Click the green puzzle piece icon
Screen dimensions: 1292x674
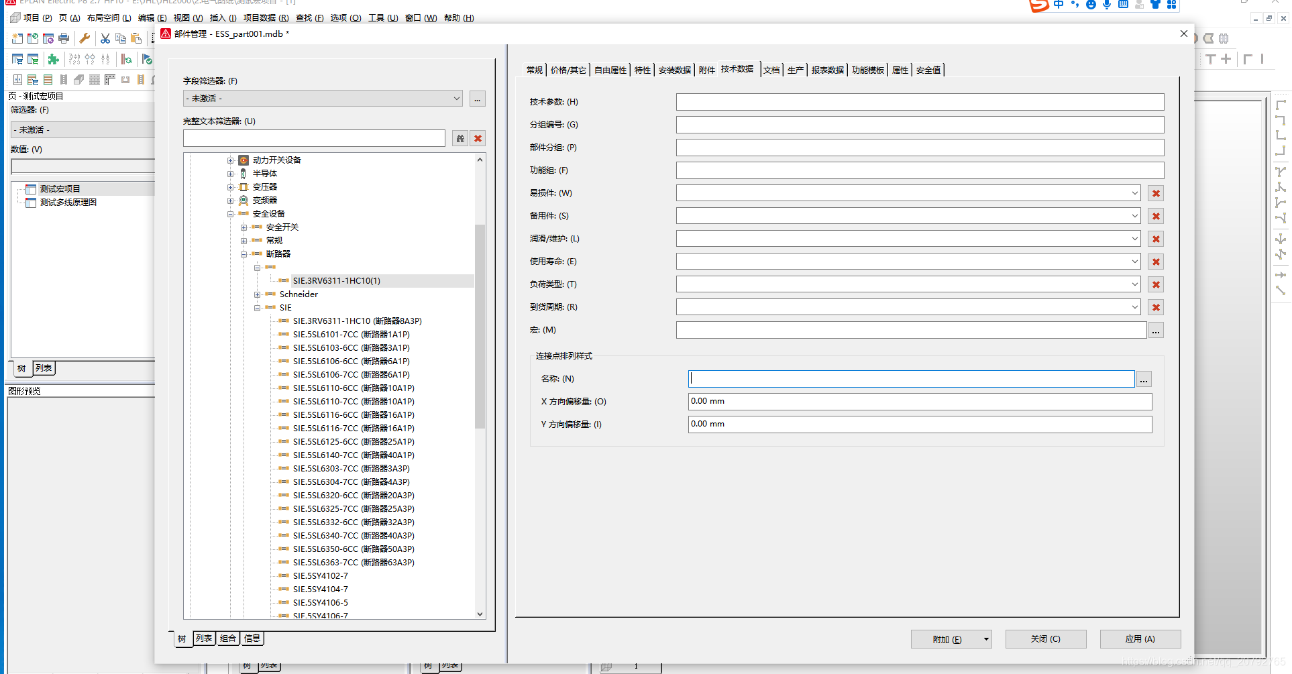(x=54, y=60)
